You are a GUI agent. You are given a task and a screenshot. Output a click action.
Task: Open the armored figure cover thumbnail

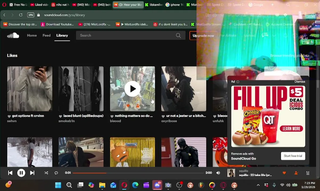click(184, 152)
